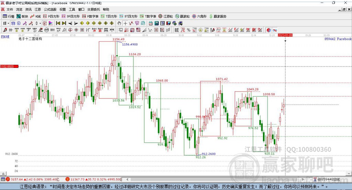This screenshot has width=352, height=190.
Task: Click the 859442 Facebook stock label
Action: (338, 39)
